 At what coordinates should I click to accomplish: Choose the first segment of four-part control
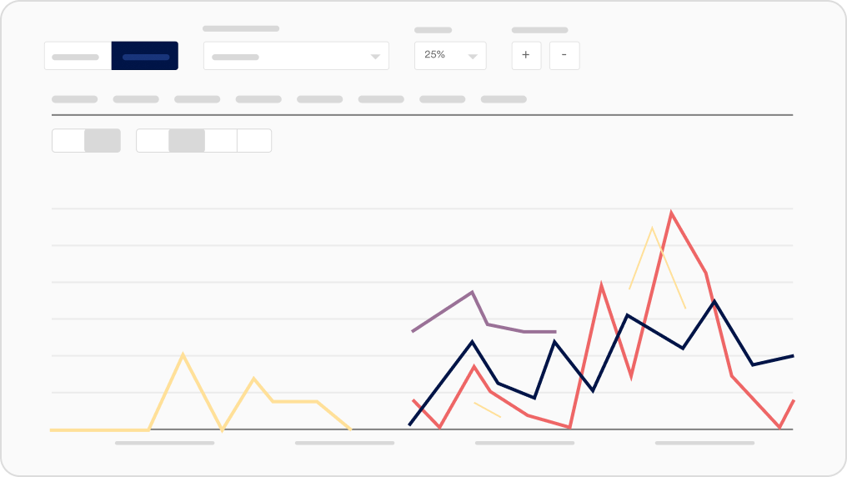point(153,141)
